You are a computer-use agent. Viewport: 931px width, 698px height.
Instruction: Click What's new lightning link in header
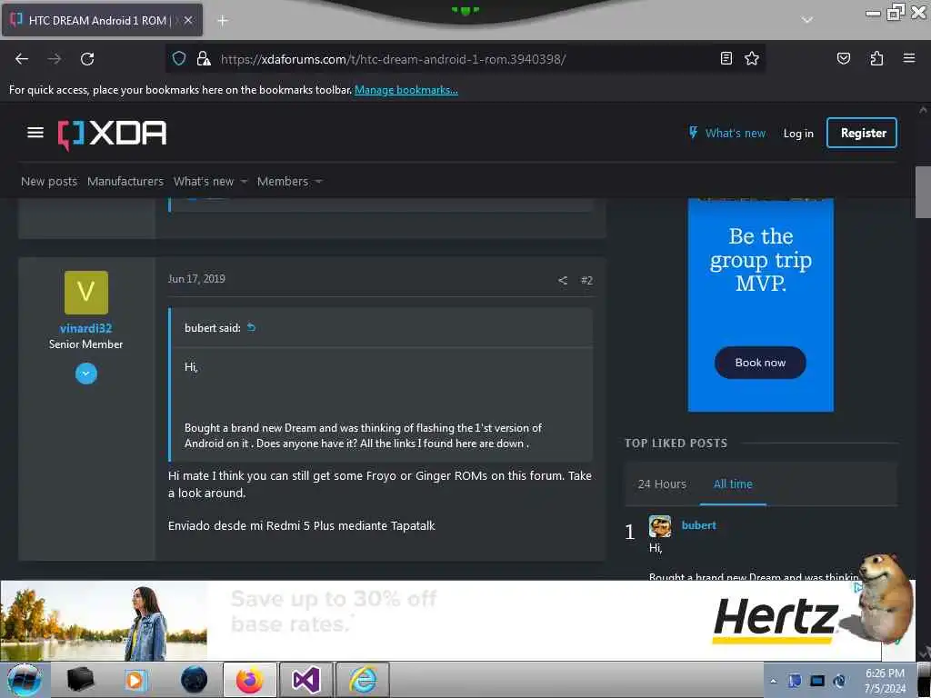pyautogui.click(x=726, y=133)
